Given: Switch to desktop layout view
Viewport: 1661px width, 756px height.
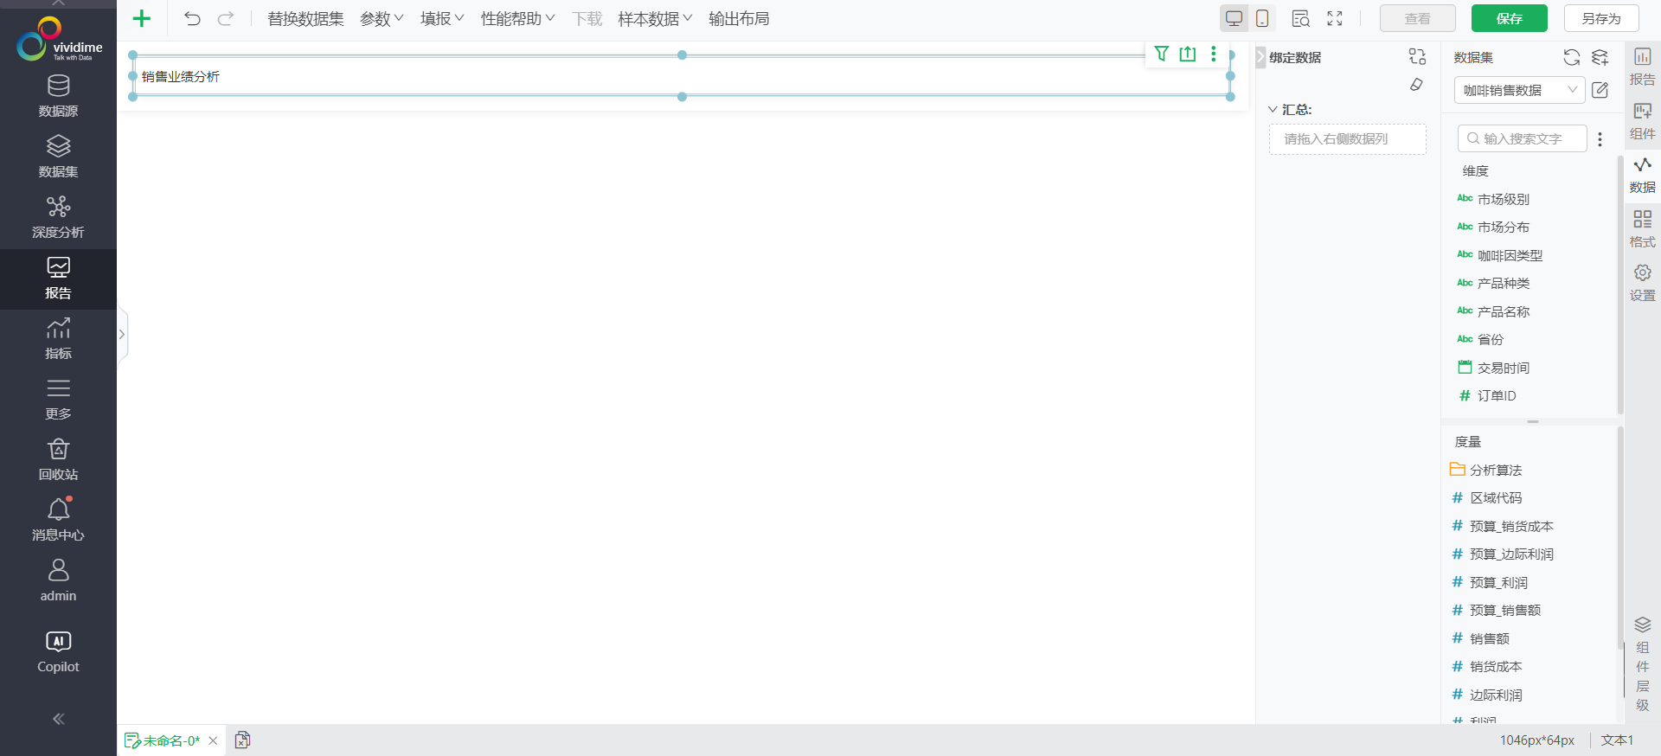Looking at the screenshot, I should (1235, 18).
